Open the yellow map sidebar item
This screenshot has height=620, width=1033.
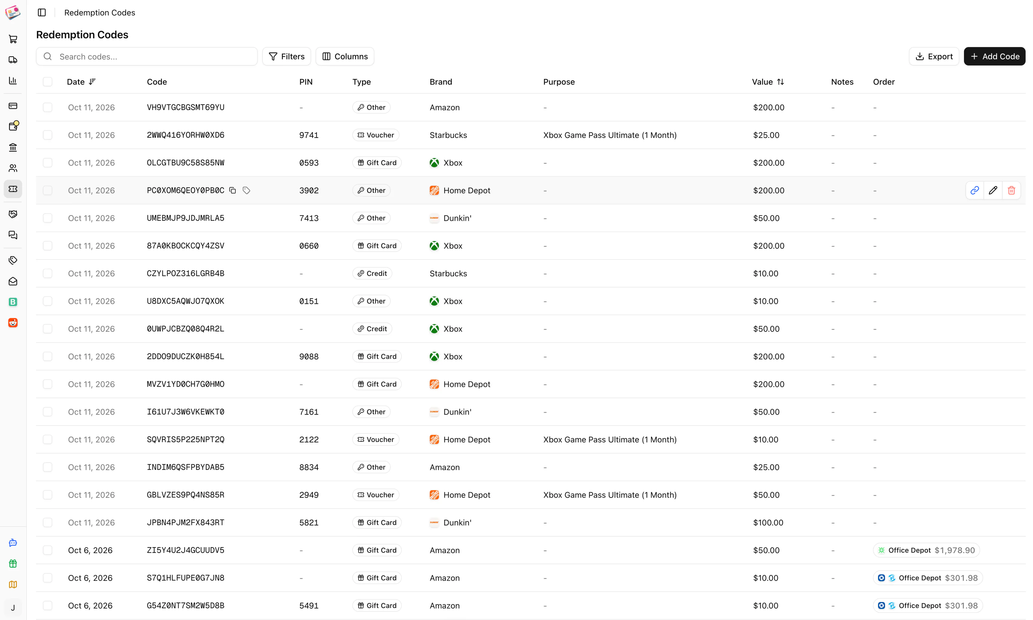coord(13,585)
